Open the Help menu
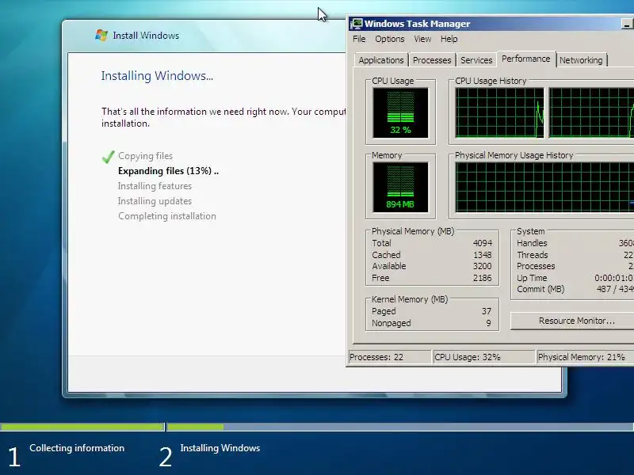 coord(449,39)
